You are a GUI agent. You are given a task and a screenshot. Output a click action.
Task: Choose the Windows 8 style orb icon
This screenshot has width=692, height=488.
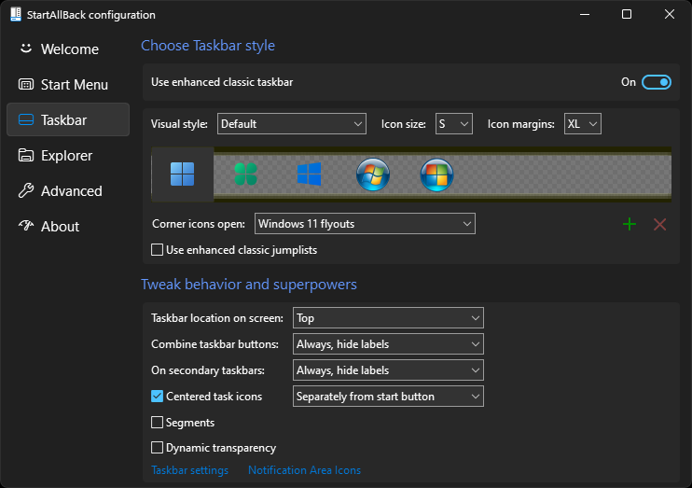436,174
